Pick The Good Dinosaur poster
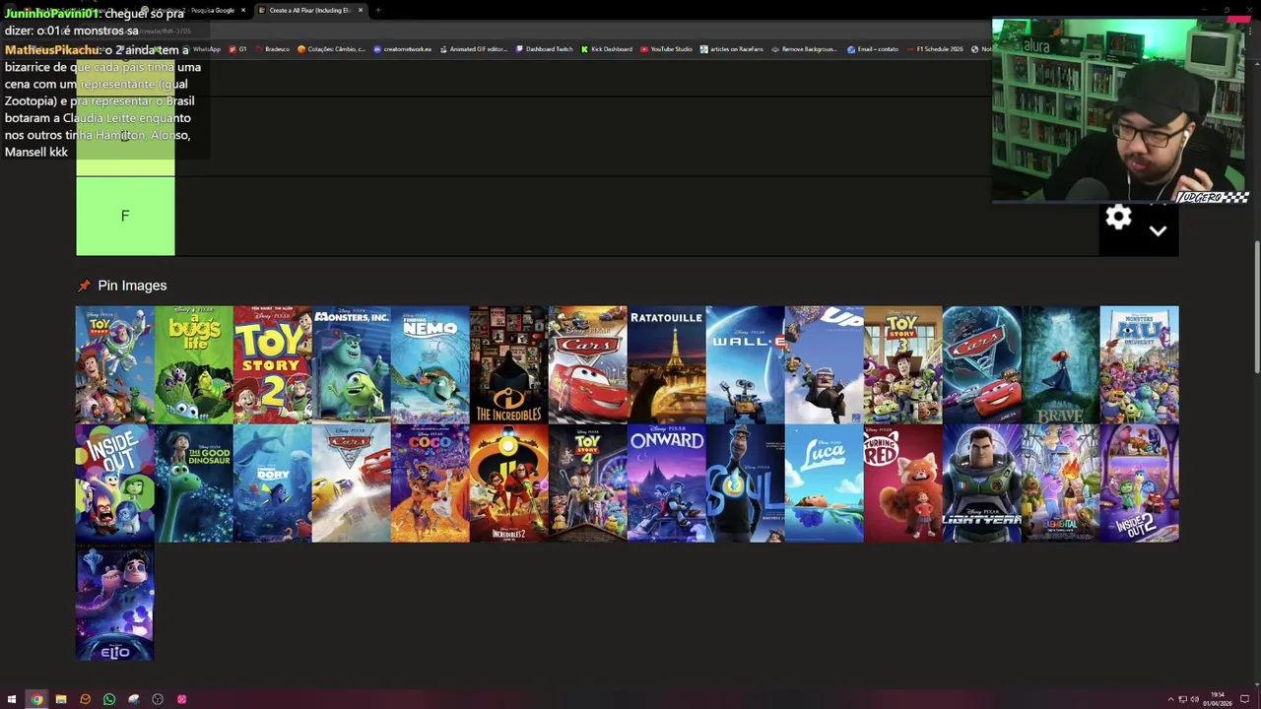 pos(194,483)
